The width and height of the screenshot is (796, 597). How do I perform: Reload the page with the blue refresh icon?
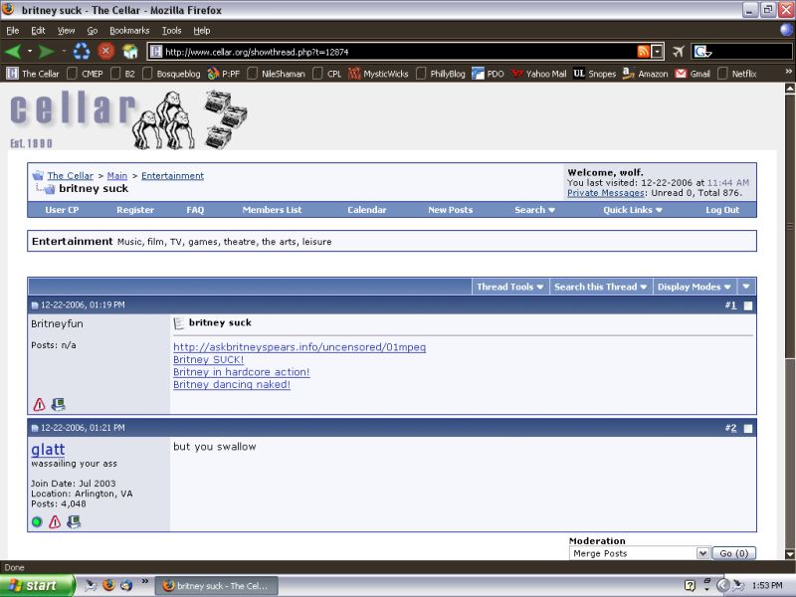tap(82, 52)
